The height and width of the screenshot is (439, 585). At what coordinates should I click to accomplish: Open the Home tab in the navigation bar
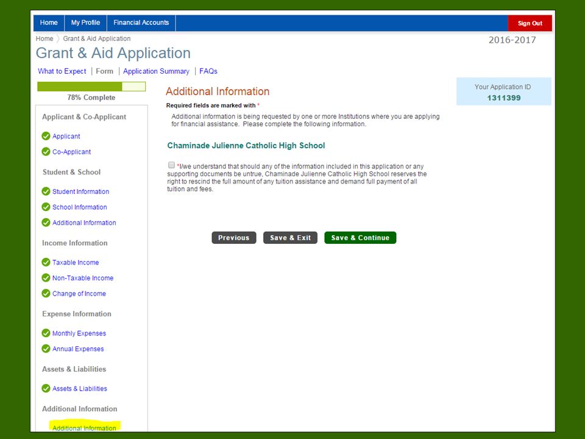tap(49, 23)
